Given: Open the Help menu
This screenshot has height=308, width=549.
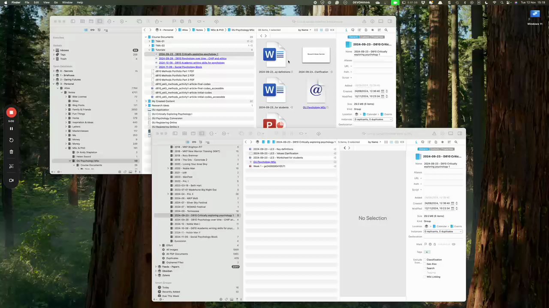Looking at the screenshot, I should coord(80,3).
